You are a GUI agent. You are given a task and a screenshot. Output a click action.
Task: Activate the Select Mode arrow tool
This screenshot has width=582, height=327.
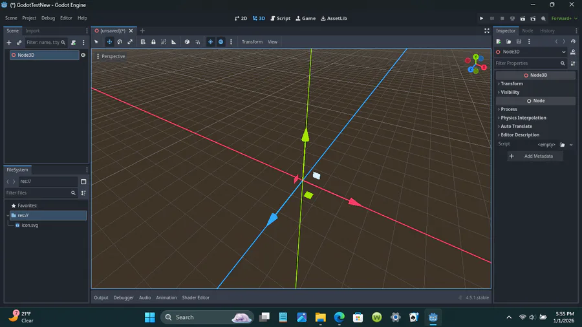pos(96,42)
